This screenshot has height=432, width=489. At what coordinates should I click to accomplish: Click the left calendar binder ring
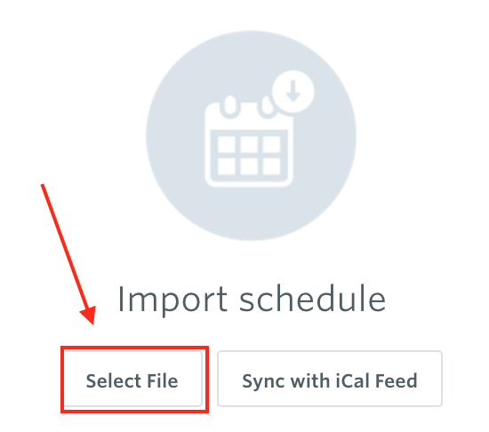click(230, 106)
